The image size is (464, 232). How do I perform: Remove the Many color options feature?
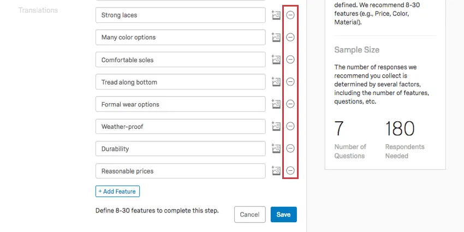[290, 37]
